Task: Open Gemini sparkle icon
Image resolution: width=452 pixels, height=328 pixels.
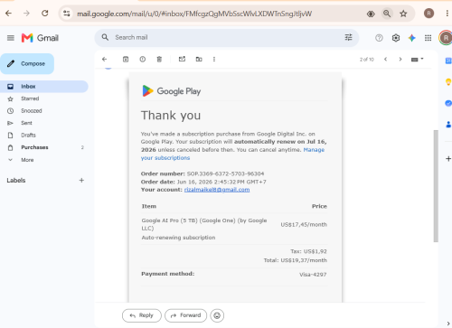Action: coord(412,38)
